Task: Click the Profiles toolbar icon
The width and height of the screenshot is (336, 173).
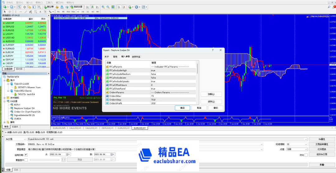Action: (x=12, y=7)
